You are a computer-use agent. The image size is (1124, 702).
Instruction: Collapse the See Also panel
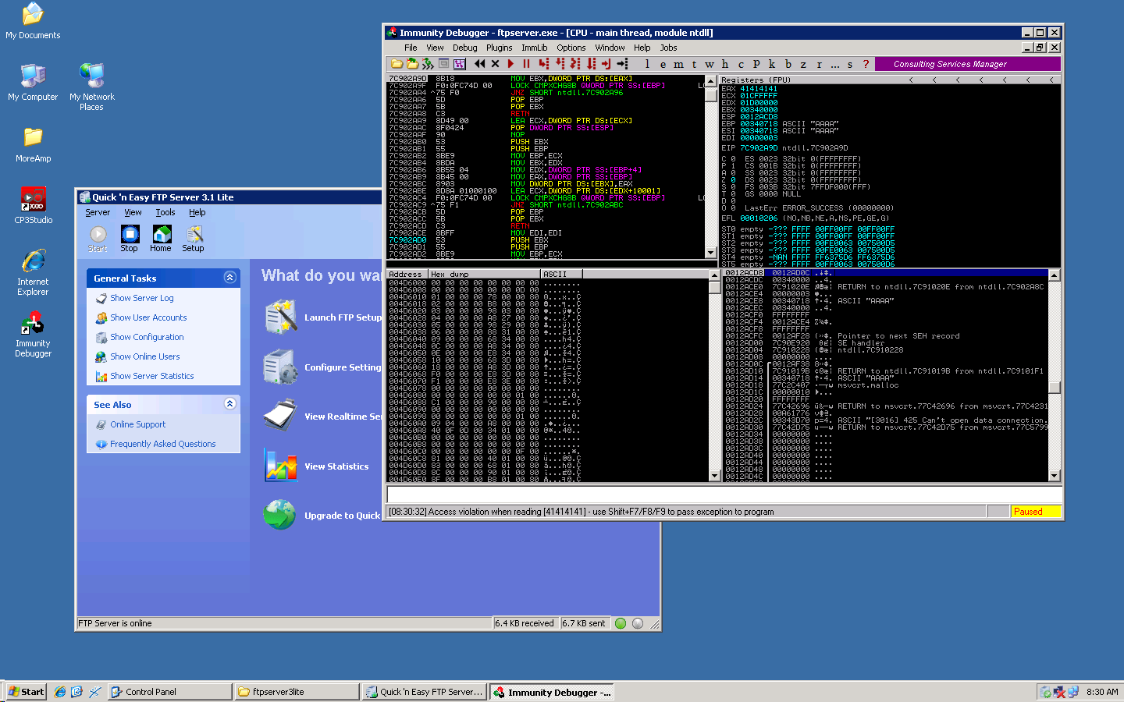(229, 403)
